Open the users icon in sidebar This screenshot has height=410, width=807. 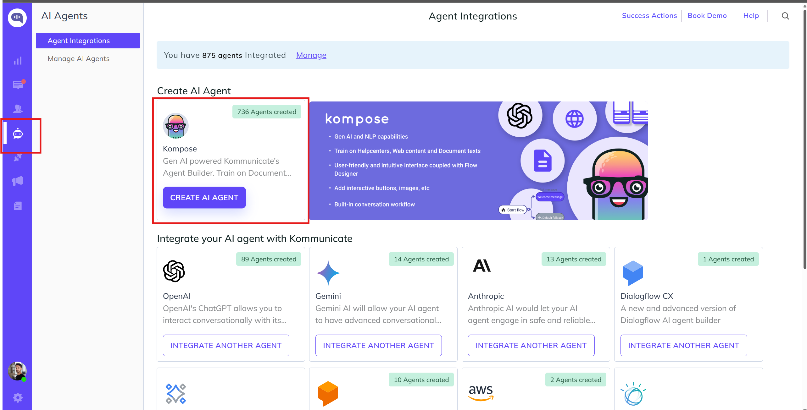[x=18, y=109]
